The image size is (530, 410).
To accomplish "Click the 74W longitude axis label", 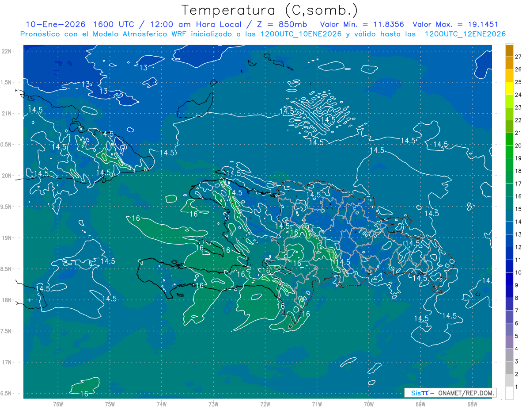I will (162, 404).
